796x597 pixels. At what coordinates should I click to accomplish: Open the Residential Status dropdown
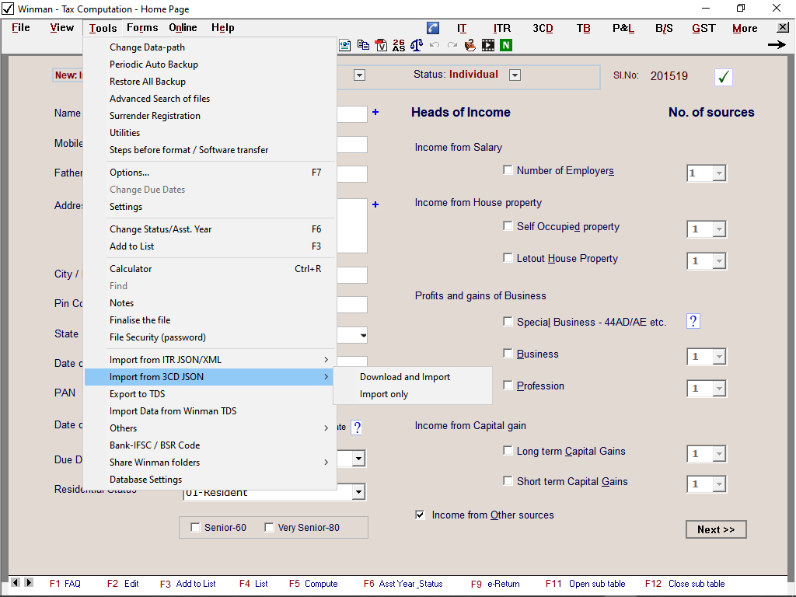358,492
